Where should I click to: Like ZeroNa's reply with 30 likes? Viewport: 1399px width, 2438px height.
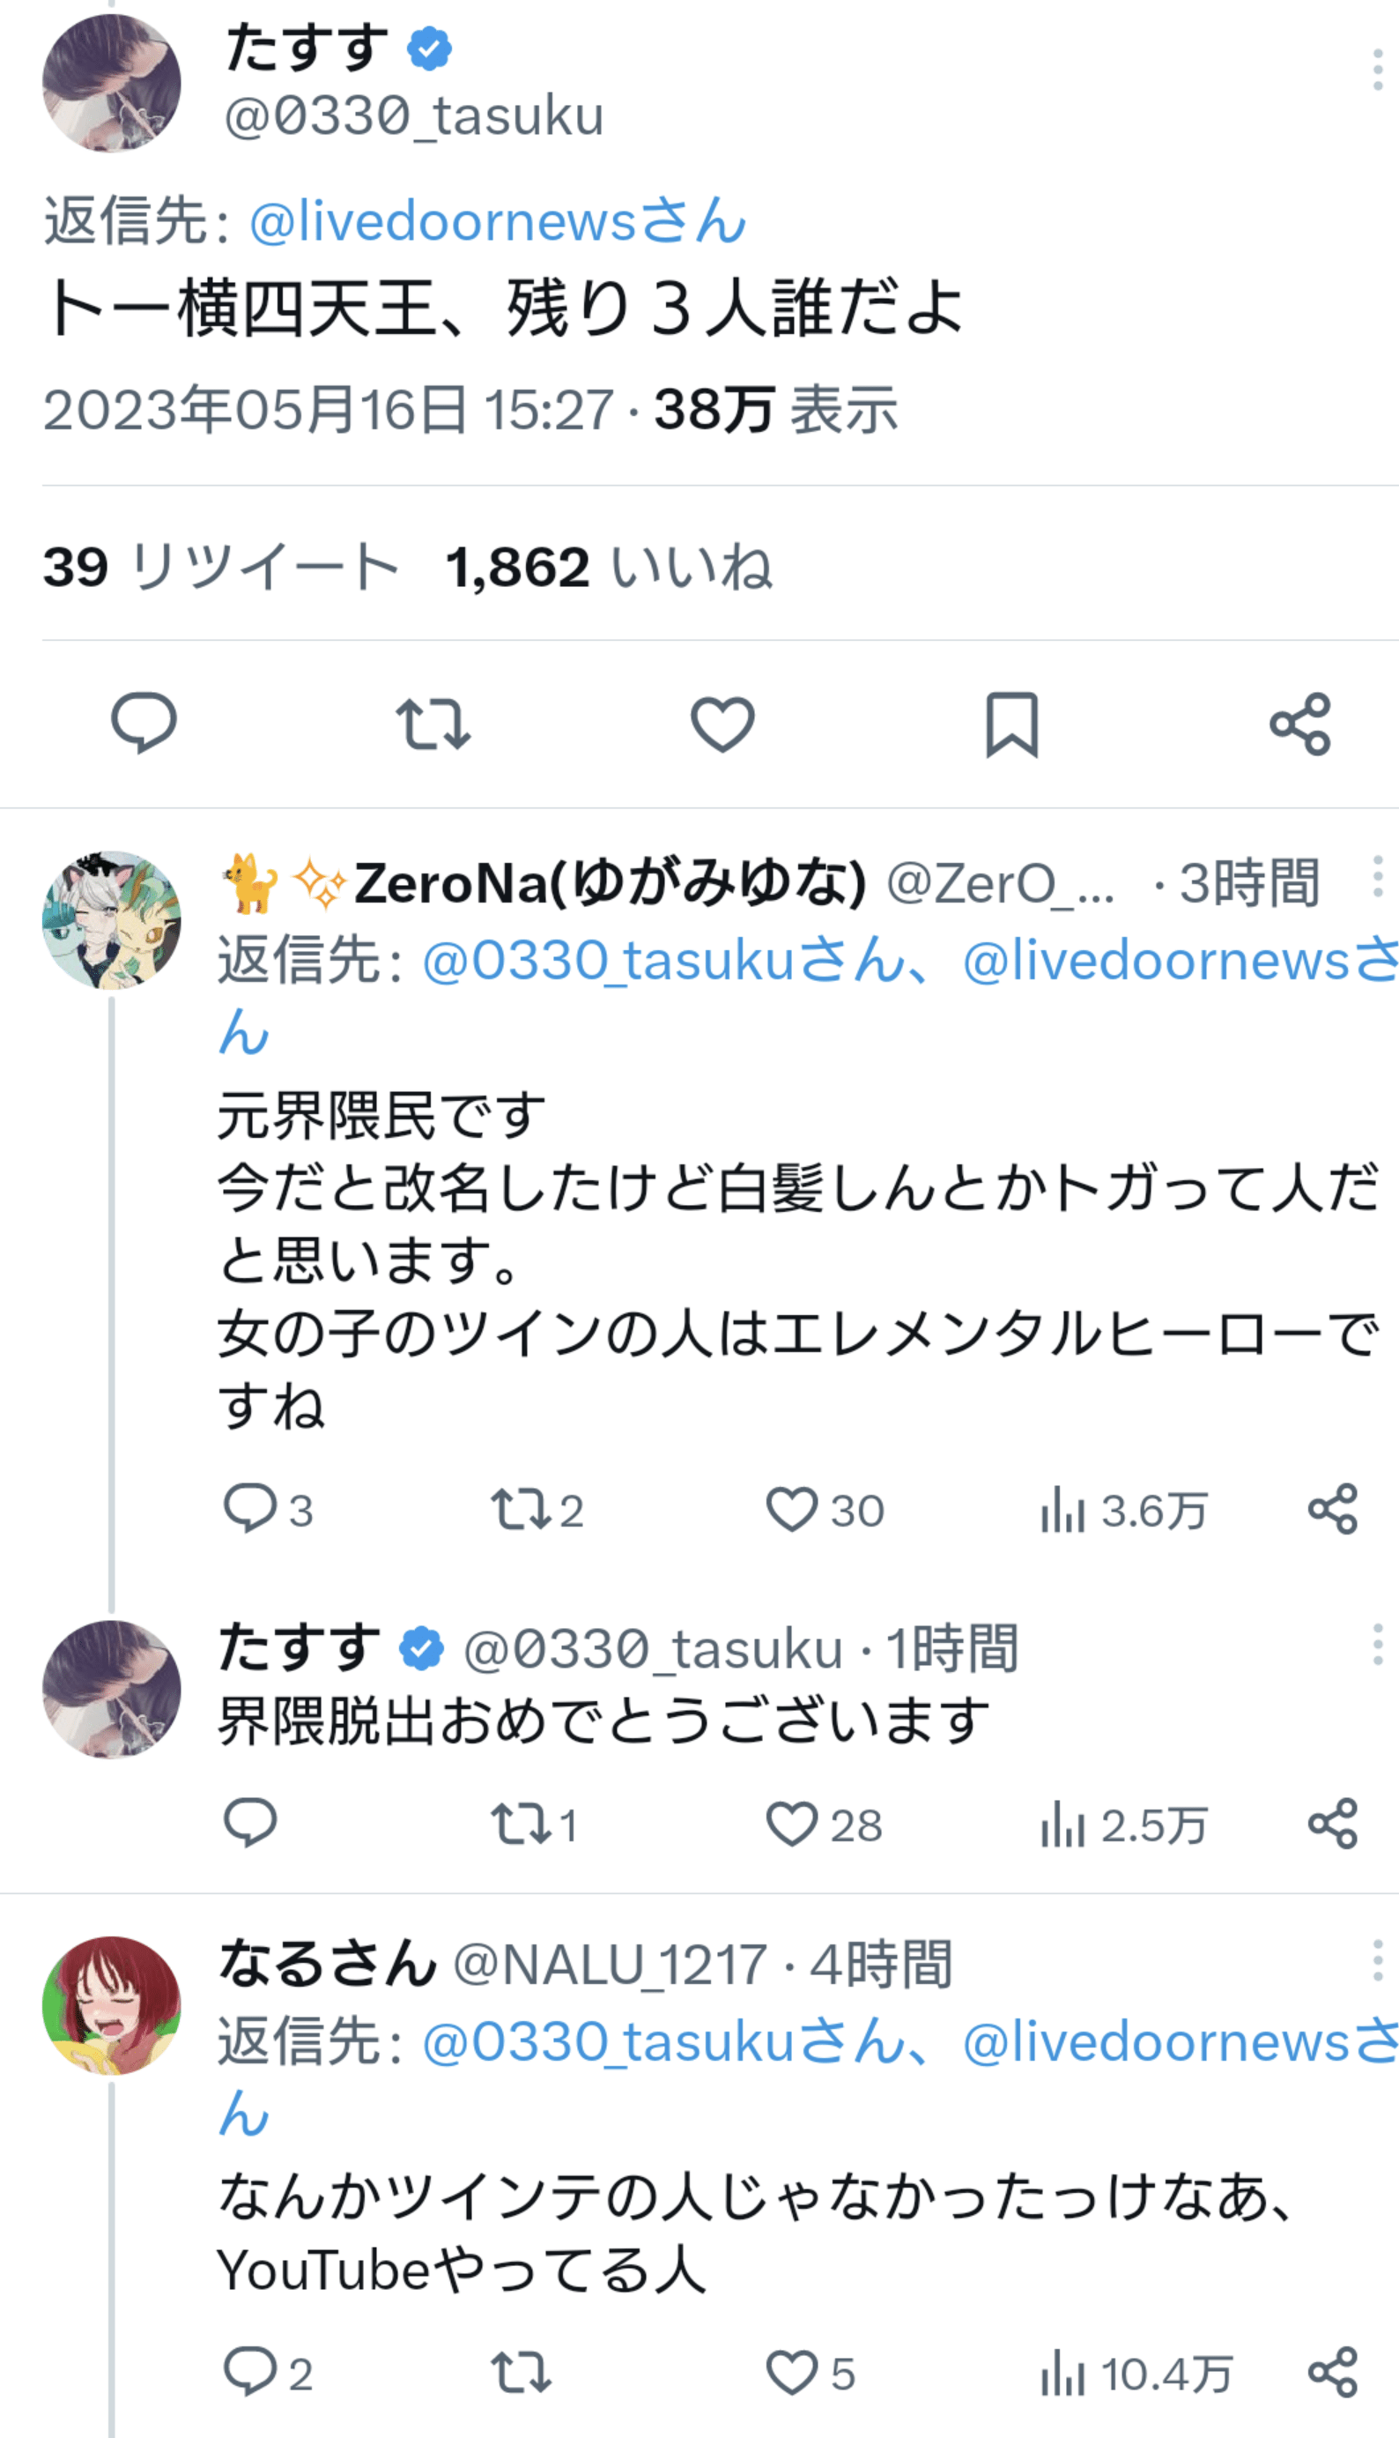click(792, 1509)
